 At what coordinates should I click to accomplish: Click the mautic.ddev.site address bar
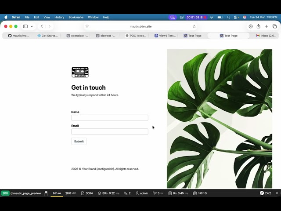140,26
